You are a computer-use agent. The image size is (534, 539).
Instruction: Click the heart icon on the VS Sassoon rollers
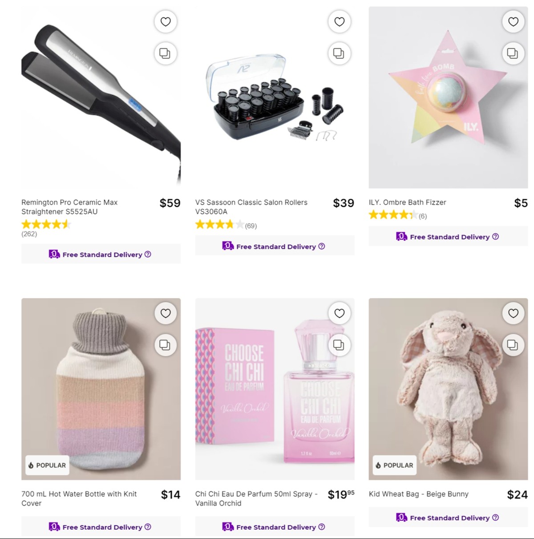[339, 21]
